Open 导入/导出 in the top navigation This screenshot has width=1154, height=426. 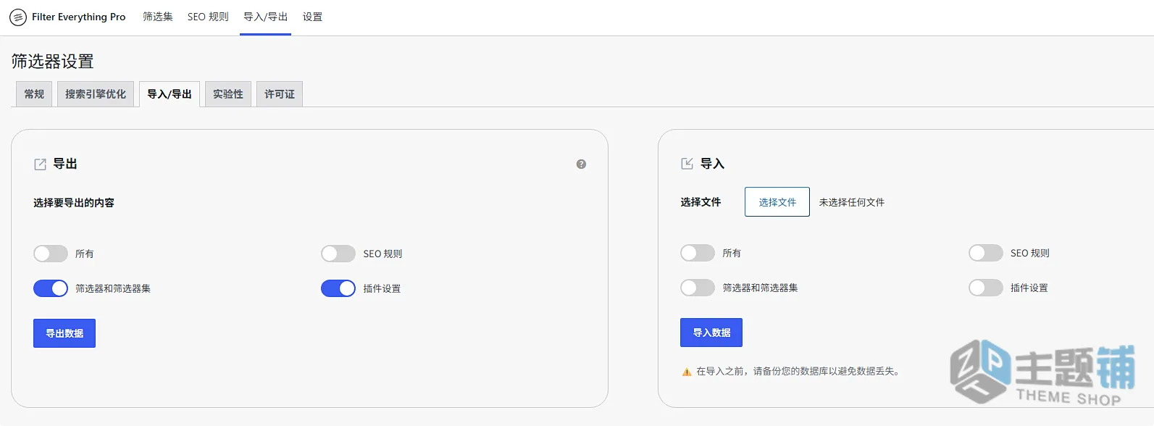click(x=265, y=17)
